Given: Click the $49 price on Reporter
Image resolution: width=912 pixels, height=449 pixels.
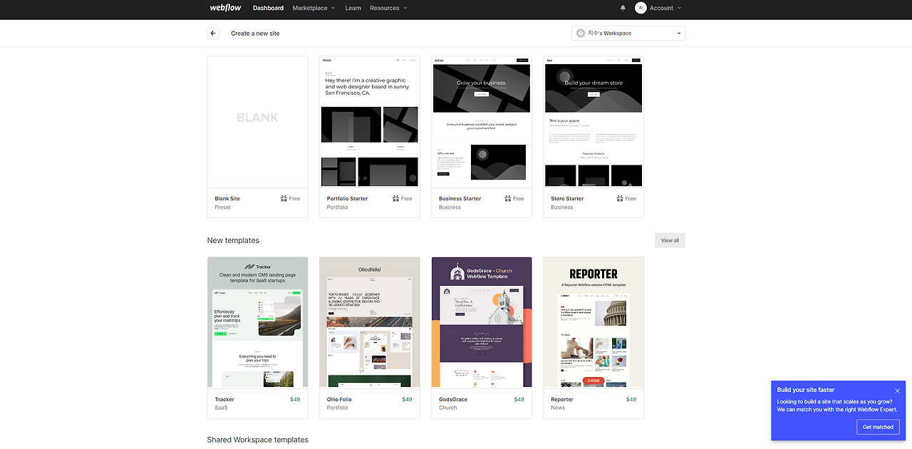Looking at the screenshot, I should 631,400.
